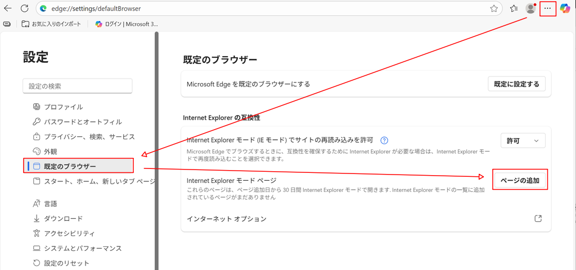Go to パスワードとオートフィル settings
The width and height of the screenshot is (576, 270).
(83, 121)
